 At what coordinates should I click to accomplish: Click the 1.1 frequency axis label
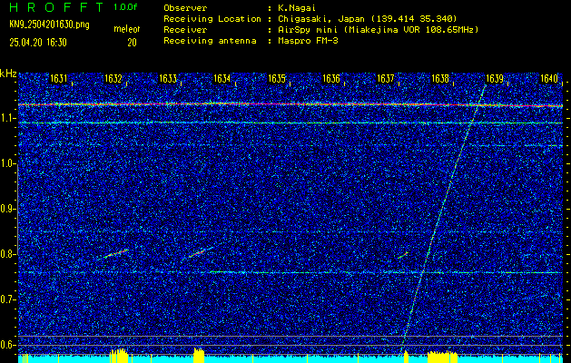[x=7, y=119]
